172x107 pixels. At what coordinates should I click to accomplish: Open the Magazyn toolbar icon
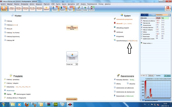(x=62, y=8)
